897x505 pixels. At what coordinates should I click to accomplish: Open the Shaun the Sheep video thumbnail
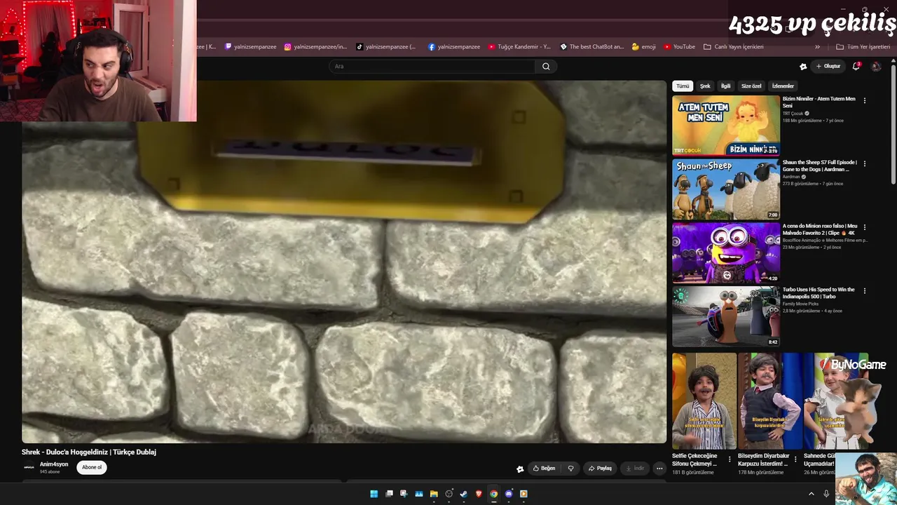coord(726,189)
